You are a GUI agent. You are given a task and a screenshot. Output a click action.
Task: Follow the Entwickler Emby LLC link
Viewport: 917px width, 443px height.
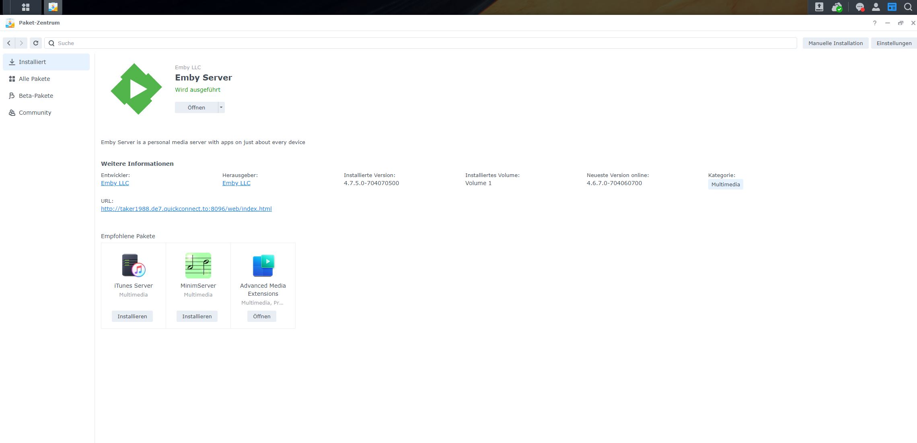[x=115, y=183]
